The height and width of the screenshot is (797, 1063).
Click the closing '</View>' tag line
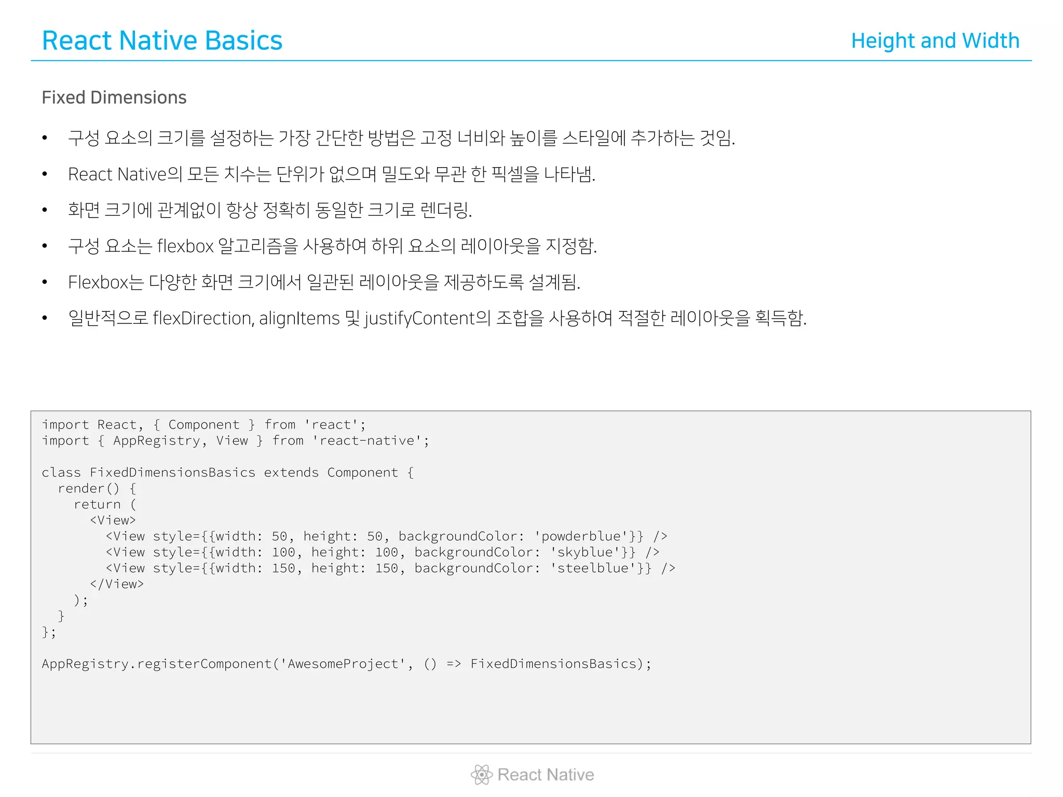tap(117, 584)
